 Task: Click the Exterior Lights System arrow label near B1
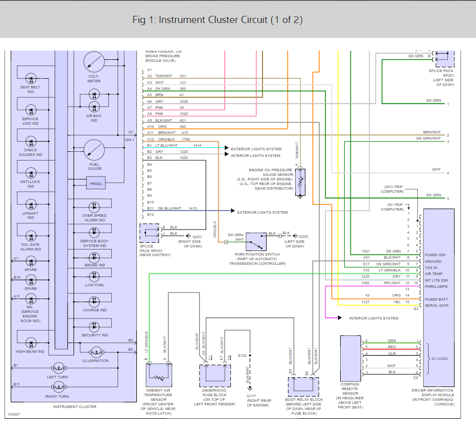[256, 149]
